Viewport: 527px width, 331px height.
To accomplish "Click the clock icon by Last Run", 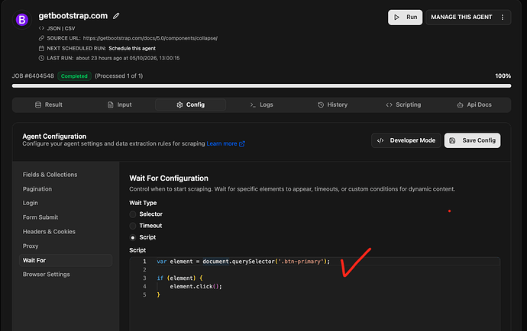I will coord(41,58).
